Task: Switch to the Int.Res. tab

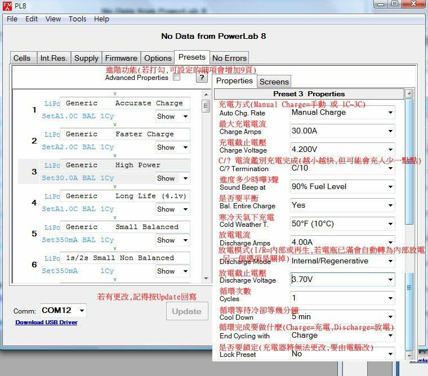Action: pyautogui.click(x=53, y=58)
